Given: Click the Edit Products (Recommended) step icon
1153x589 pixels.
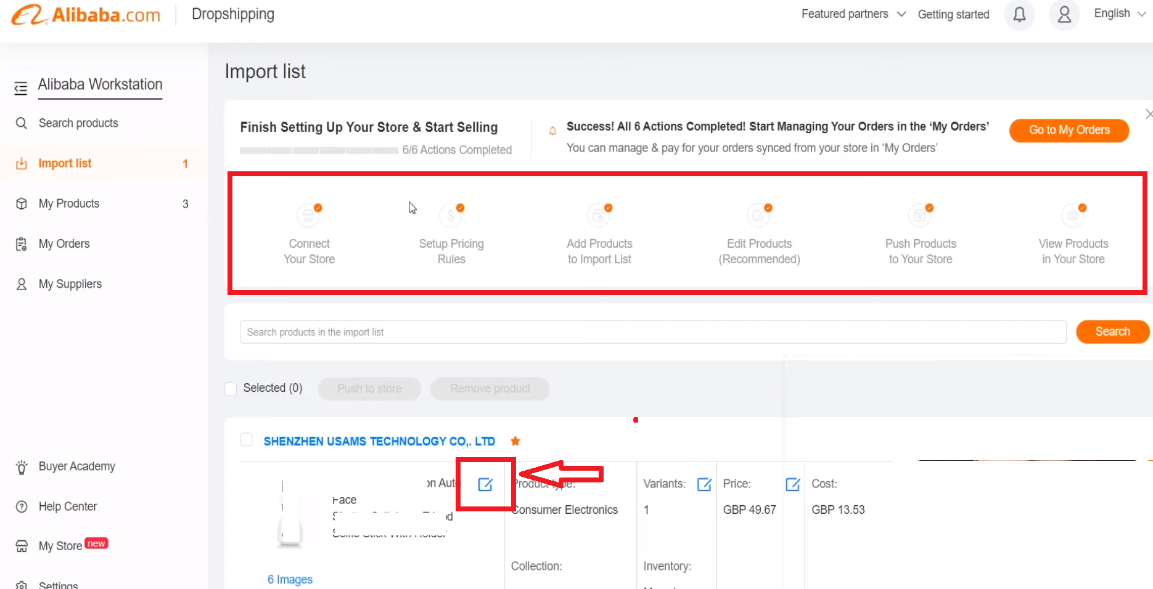Looking at the screenshot, I should (759, 215).
